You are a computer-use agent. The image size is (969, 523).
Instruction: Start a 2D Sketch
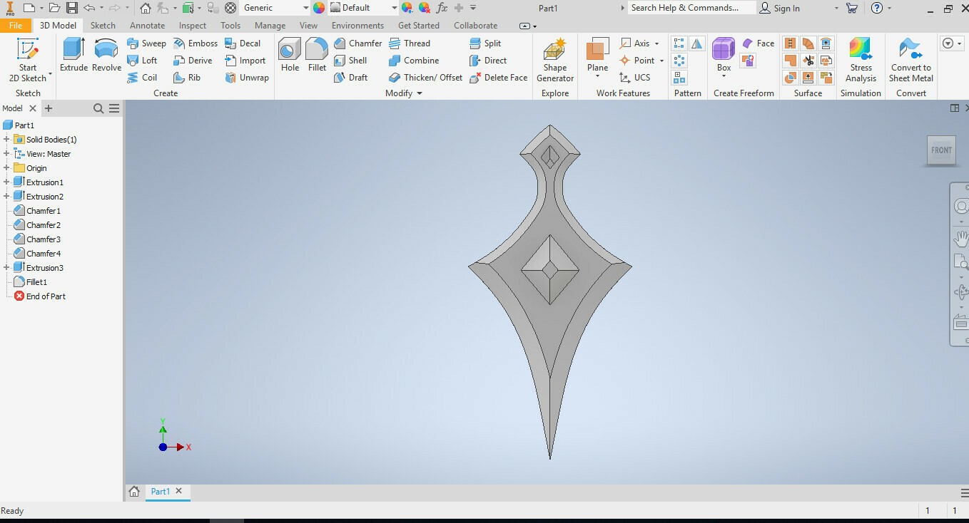[x=28, y=60]
